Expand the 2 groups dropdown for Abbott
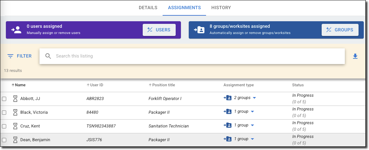 pos(254,98)
